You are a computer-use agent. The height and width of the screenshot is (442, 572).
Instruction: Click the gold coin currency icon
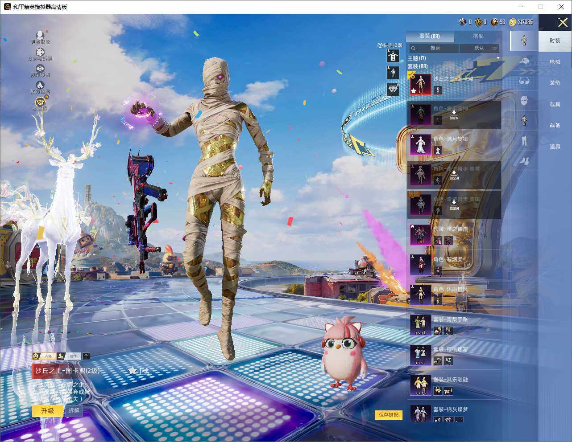pos(513,22)
